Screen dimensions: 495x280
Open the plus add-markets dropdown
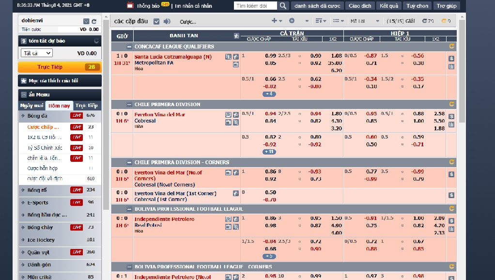[x=277, y=20]
